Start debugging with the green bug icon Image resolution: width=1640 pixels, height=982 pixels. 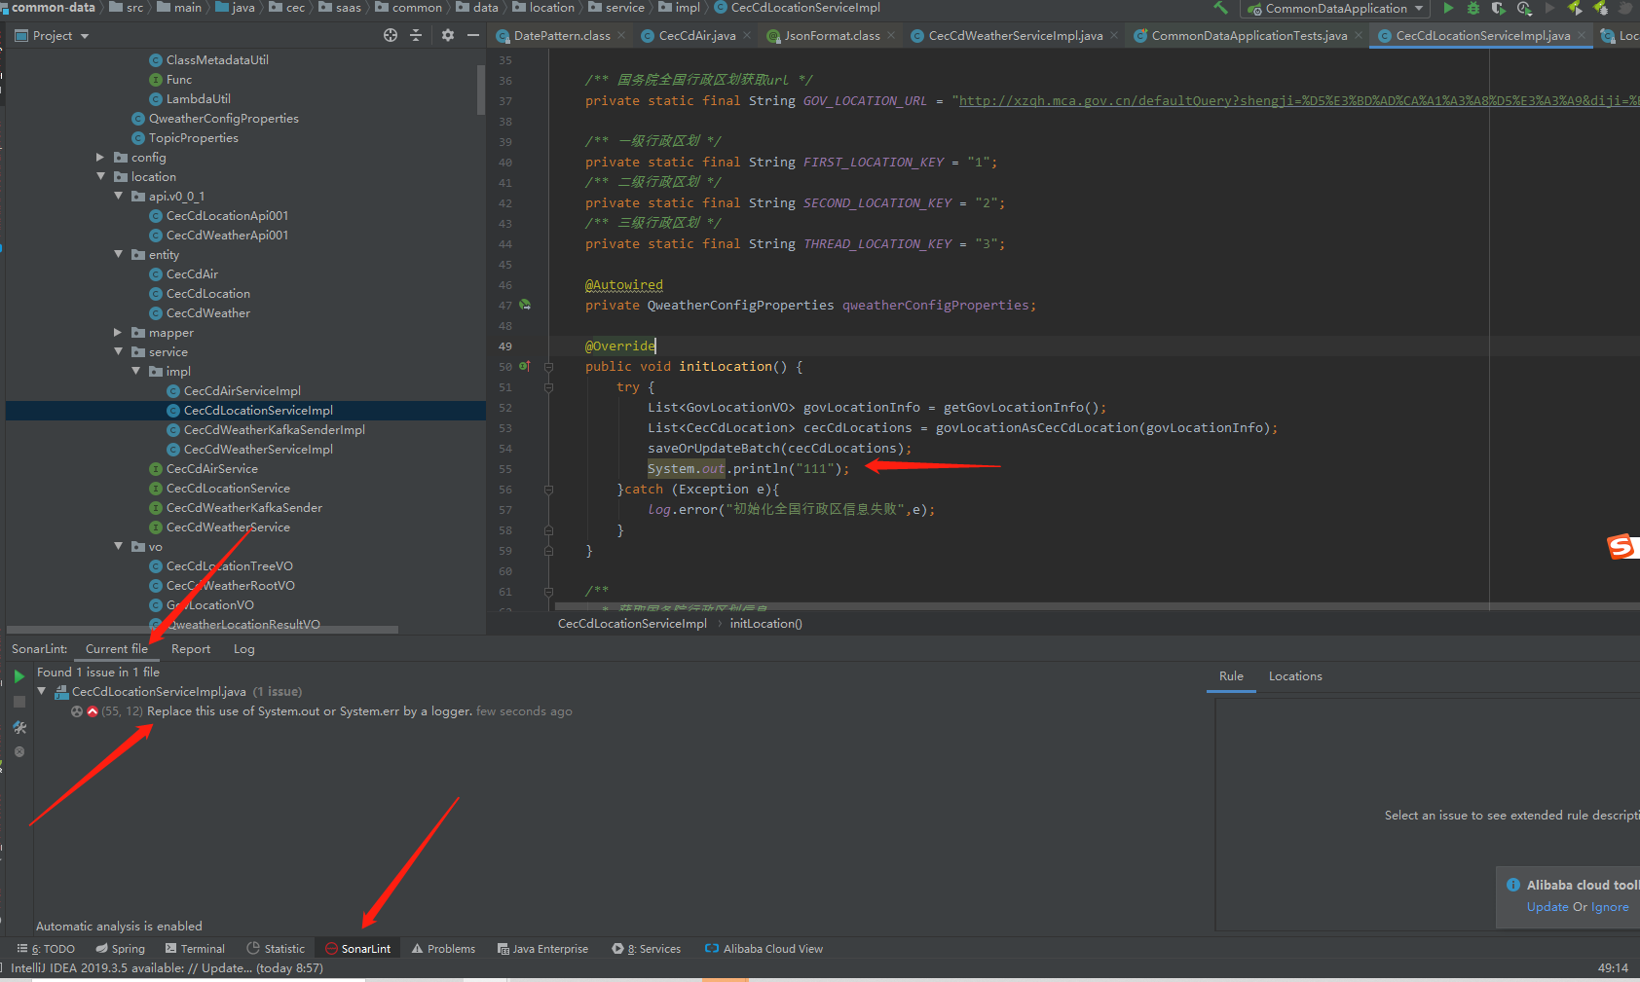point(1473,8)
